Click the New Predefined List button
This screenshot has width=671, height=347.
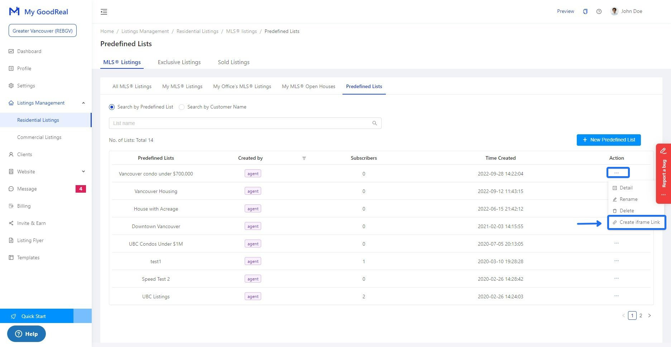(x=608, y=140)
